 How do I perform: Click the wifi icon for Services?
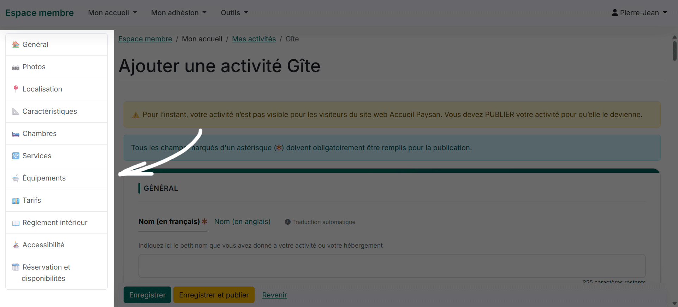tap(16, 156)
